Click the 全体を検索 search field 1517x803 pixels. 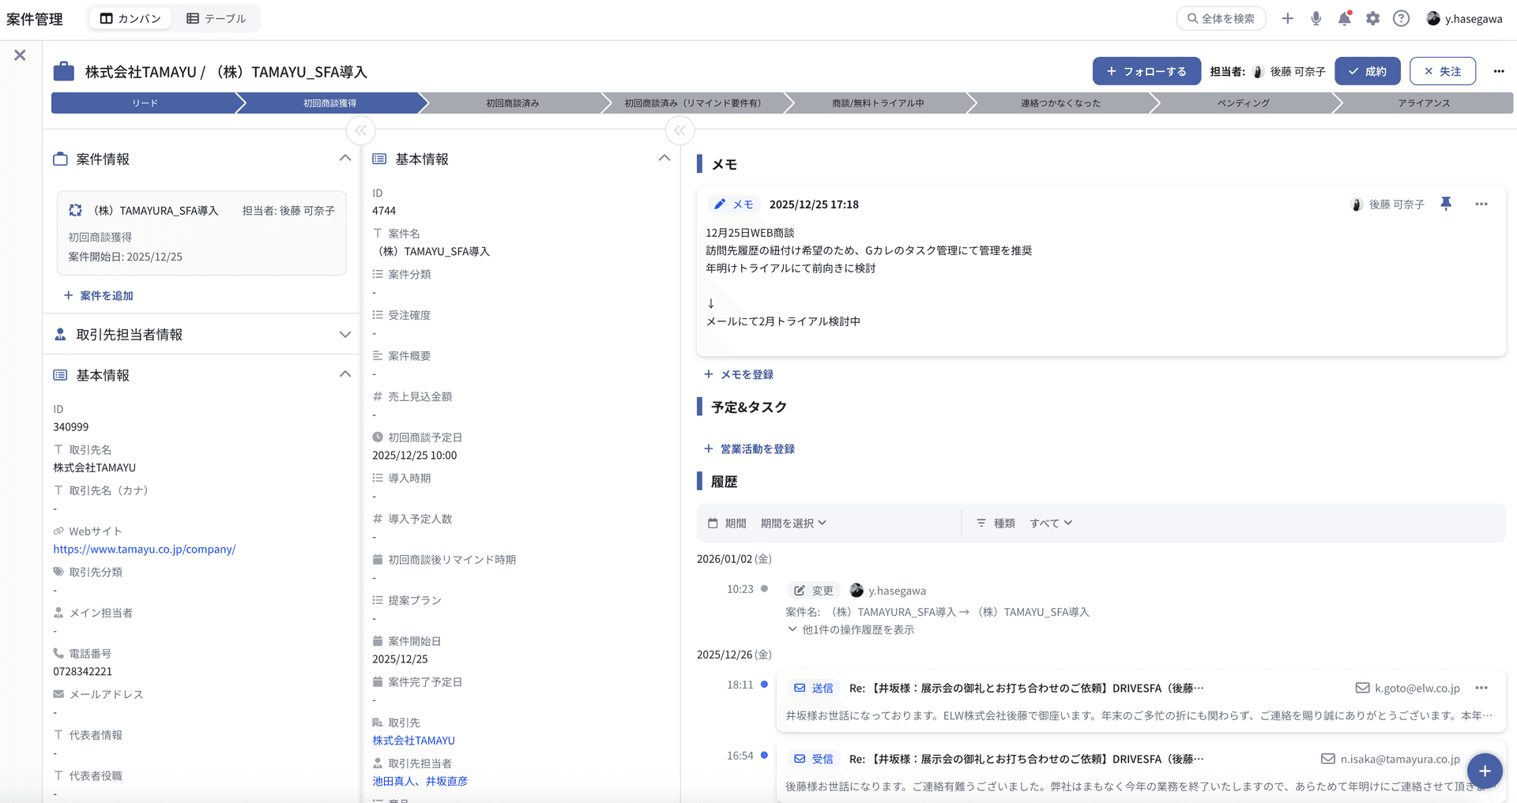click(1220, 17)
